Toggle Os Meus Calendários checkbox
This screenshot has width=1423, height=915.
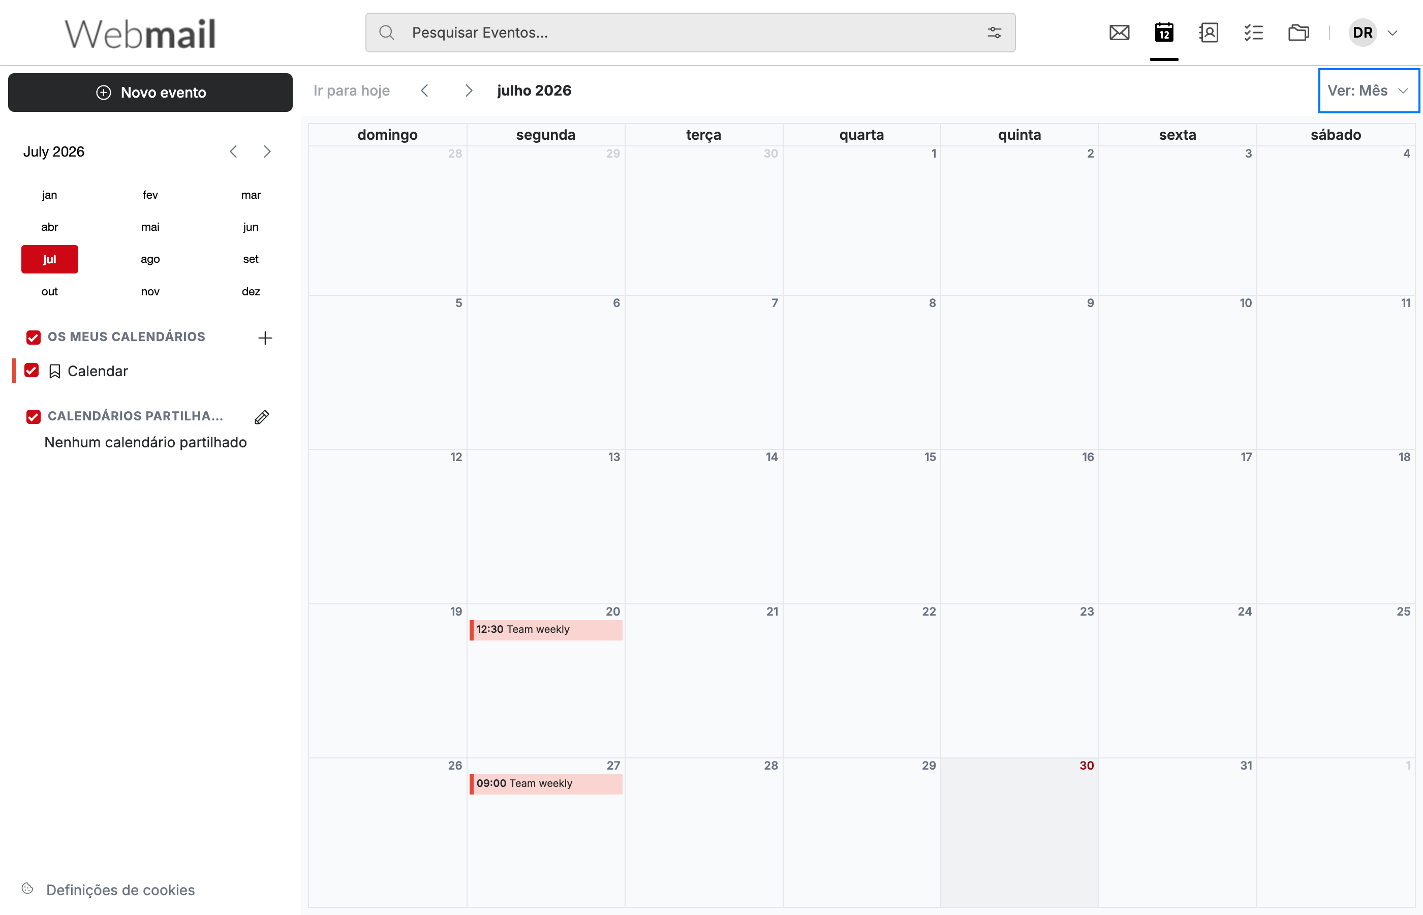pyautogui.click(x=33, y=338)
